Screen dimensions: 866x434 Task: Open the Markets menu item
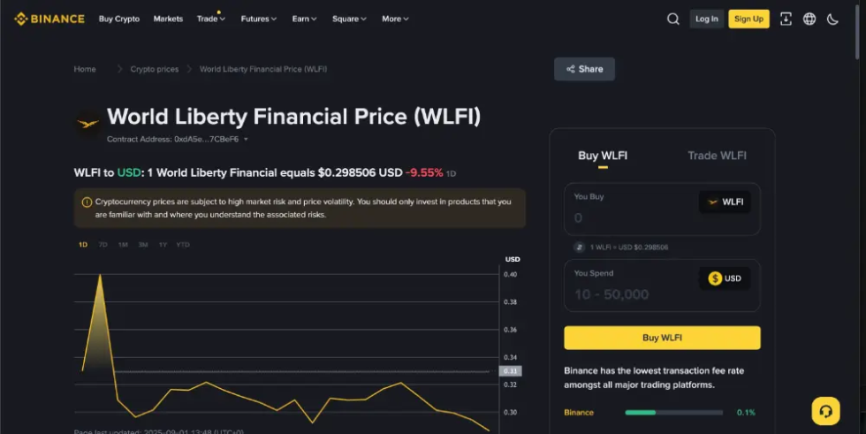168,19
